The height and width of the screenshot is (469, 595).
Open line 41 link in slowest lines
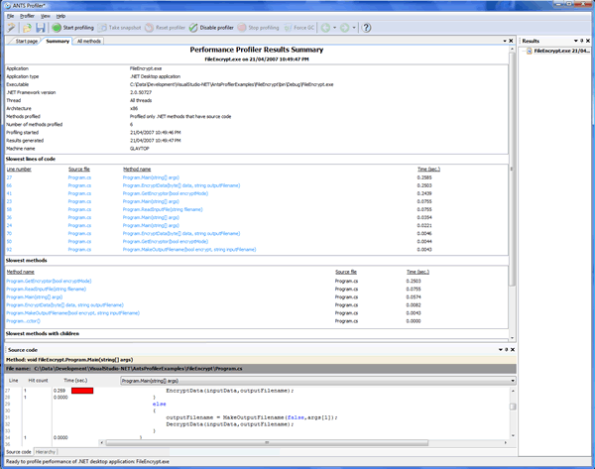pos(9,193)
